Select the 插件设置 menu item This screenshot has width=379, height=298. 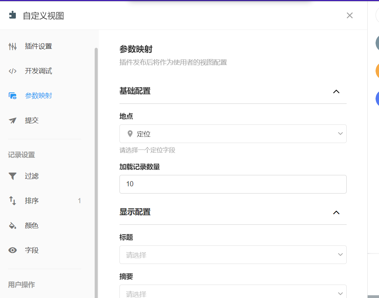(x=38, y=46)
